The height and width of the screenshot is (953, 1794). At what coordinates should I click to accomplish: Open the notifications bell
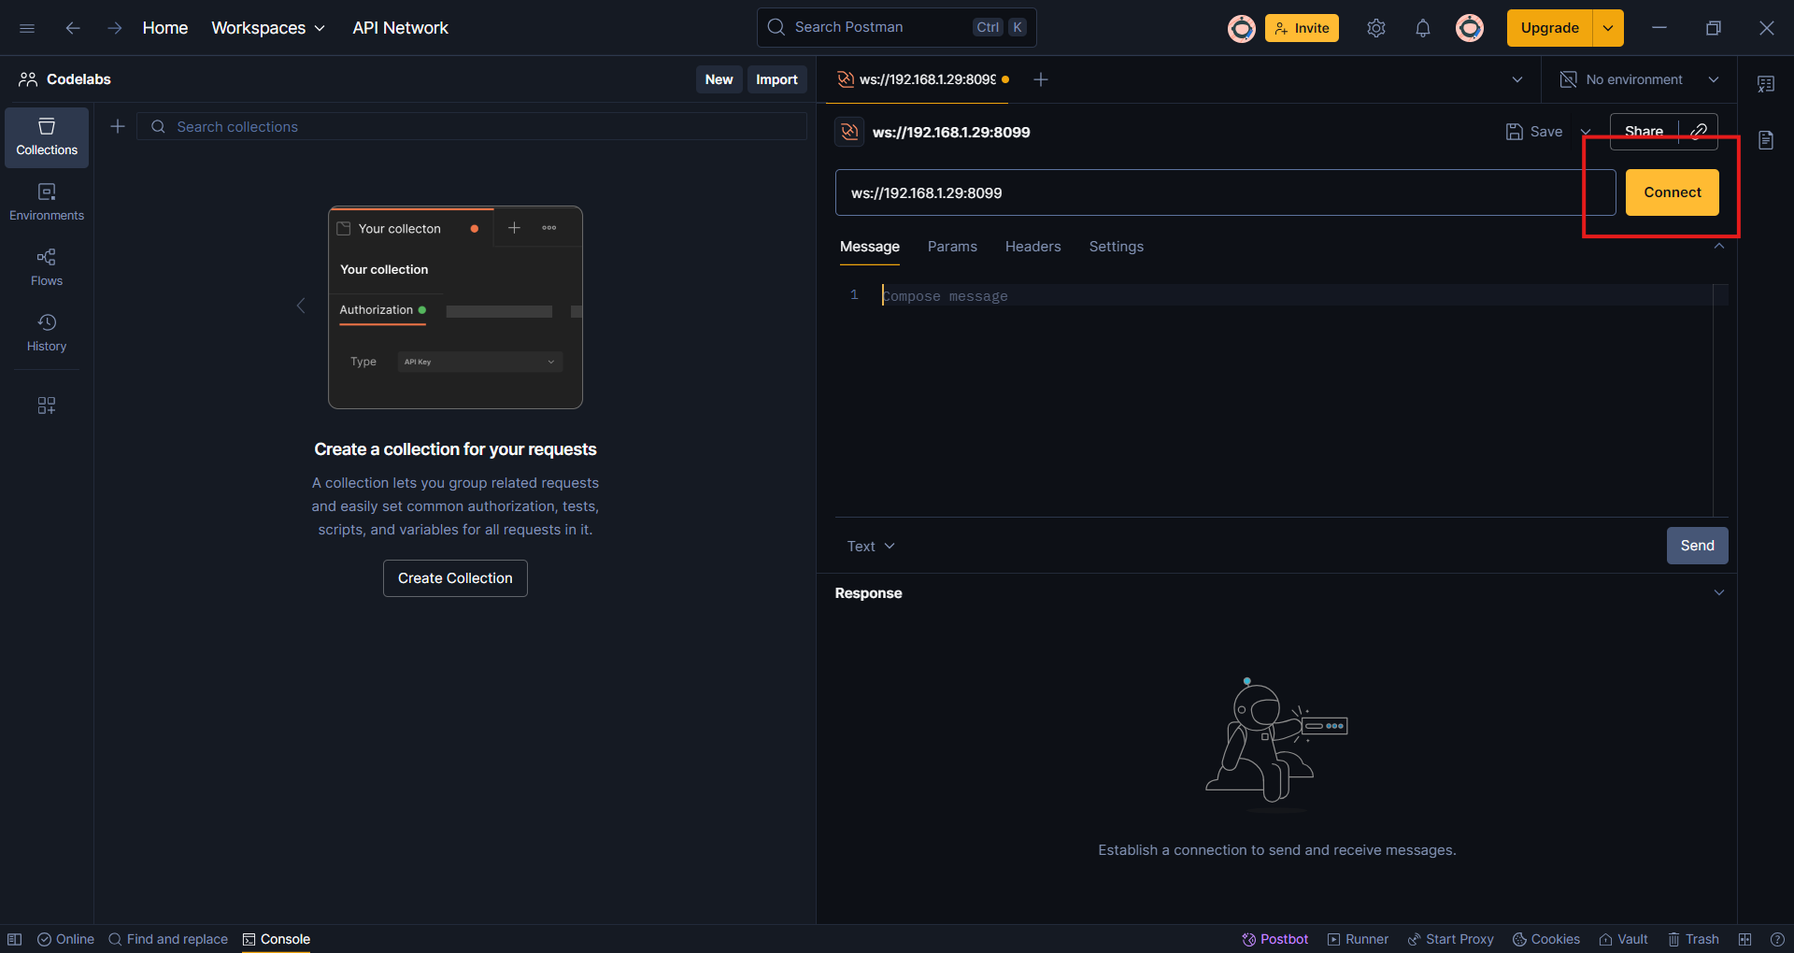(x=1422, y=28)
